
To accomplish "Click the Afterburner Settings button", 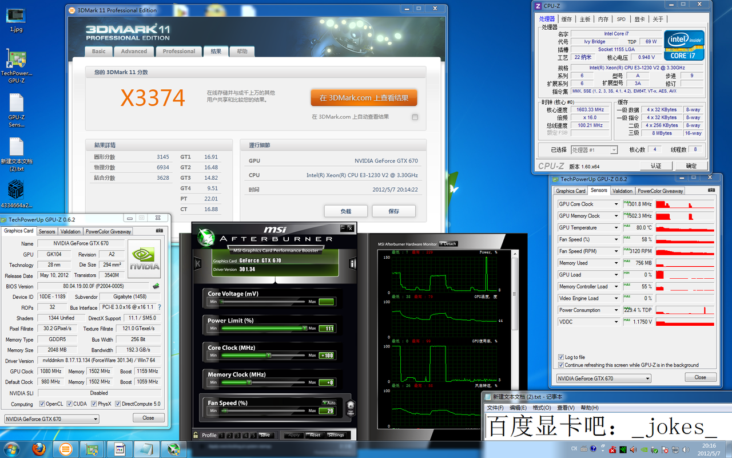I will pos(336,435).
